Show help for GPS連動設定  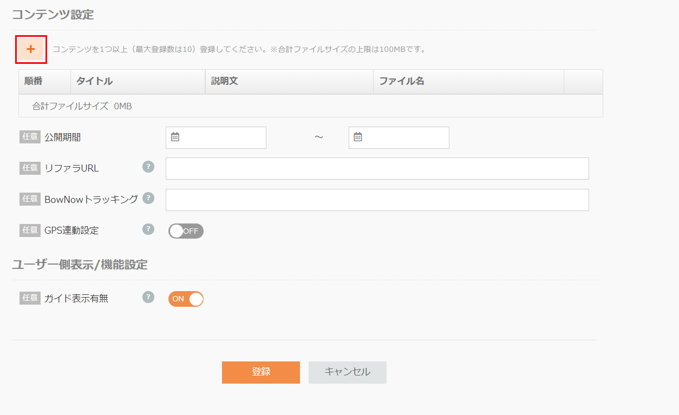tap(148, 229)
